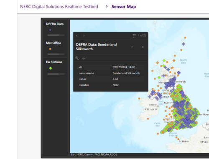Click the Met Office orange dot symbol
Viewport: 209px width, 159px height.
coord(50,49)
